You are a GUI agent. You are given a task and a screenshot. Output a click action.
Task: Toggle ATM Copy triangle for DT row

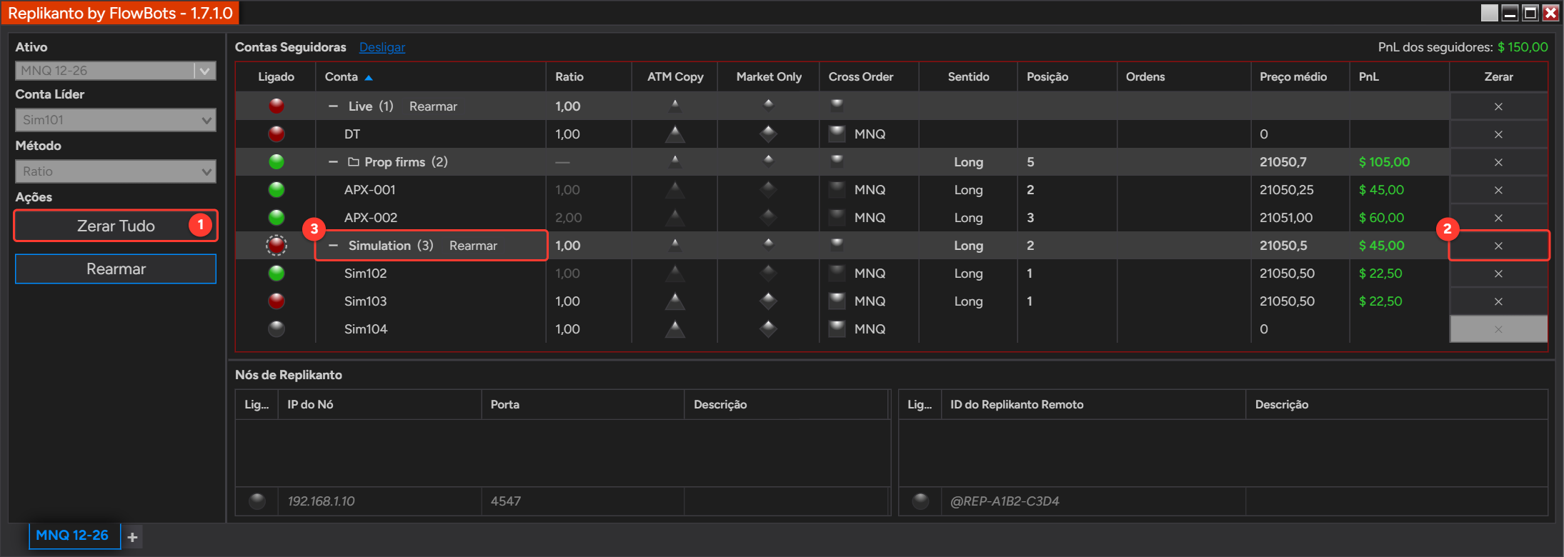click(674, 134)
